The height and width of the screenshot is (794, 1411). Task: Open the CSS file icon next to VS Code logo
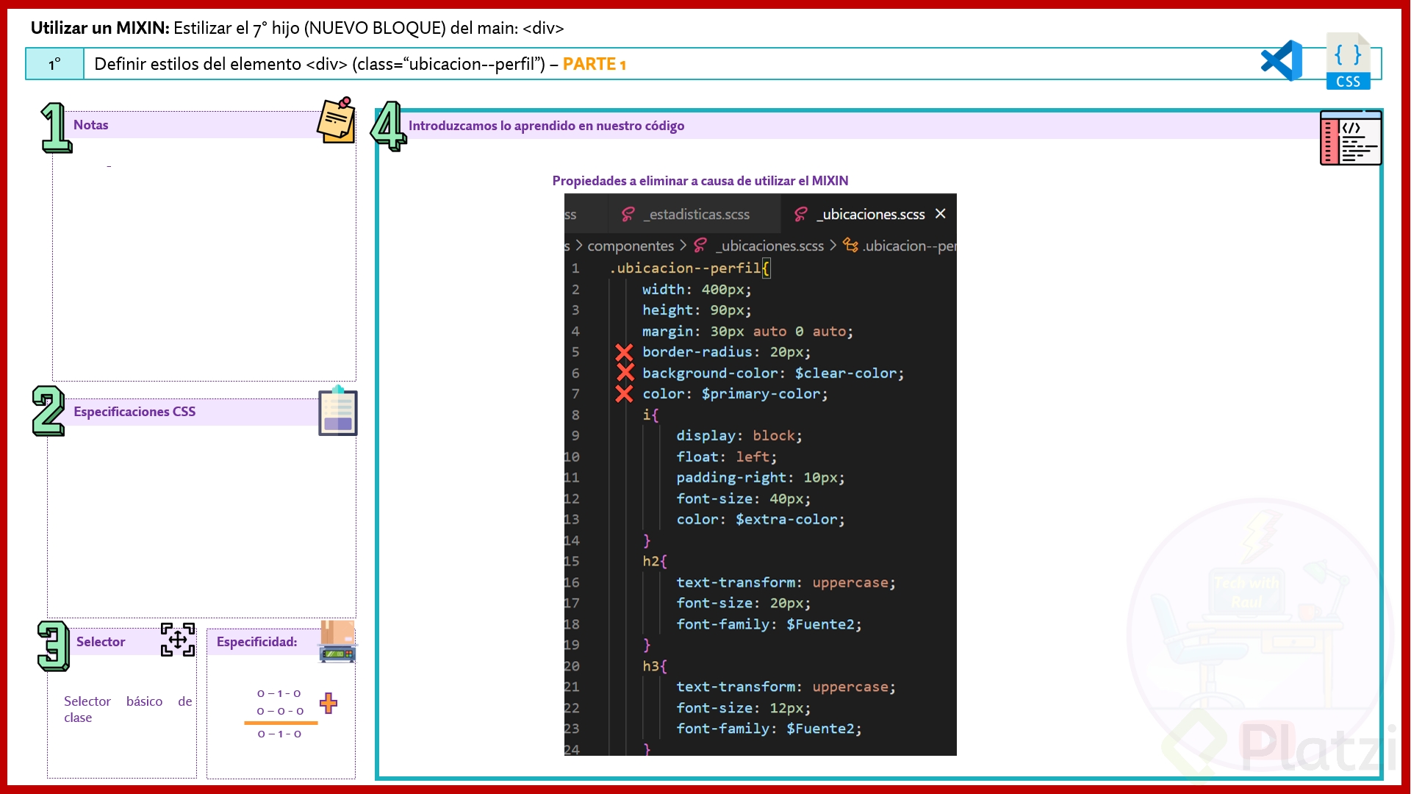coord(1348,60)
